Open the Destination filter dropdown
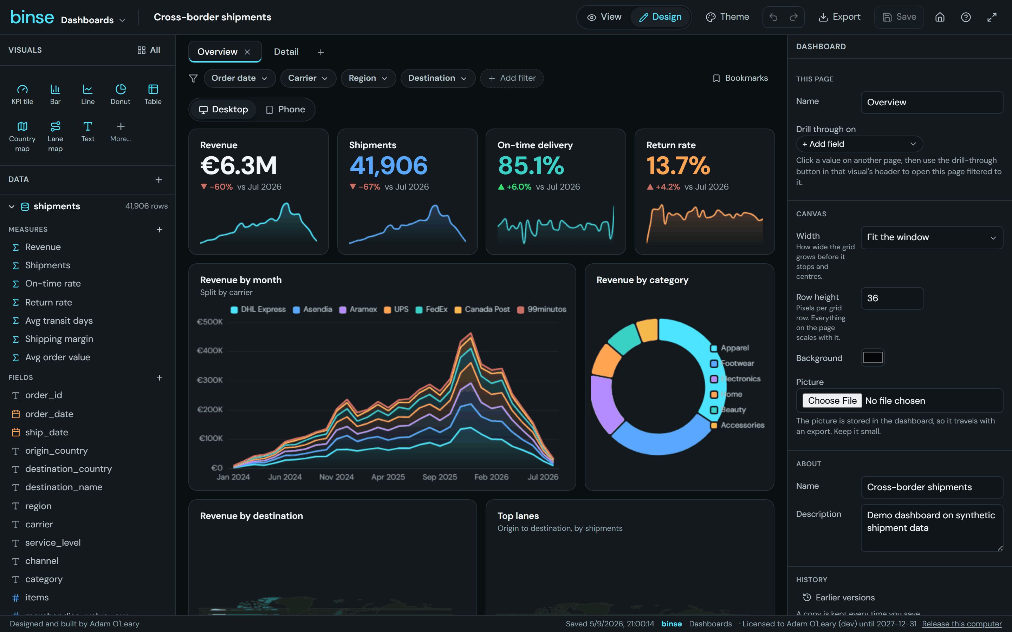 438,78
